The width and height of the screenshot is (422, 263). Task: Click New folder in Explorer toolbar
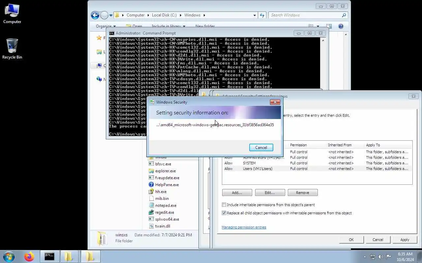(x=205, y=26)
